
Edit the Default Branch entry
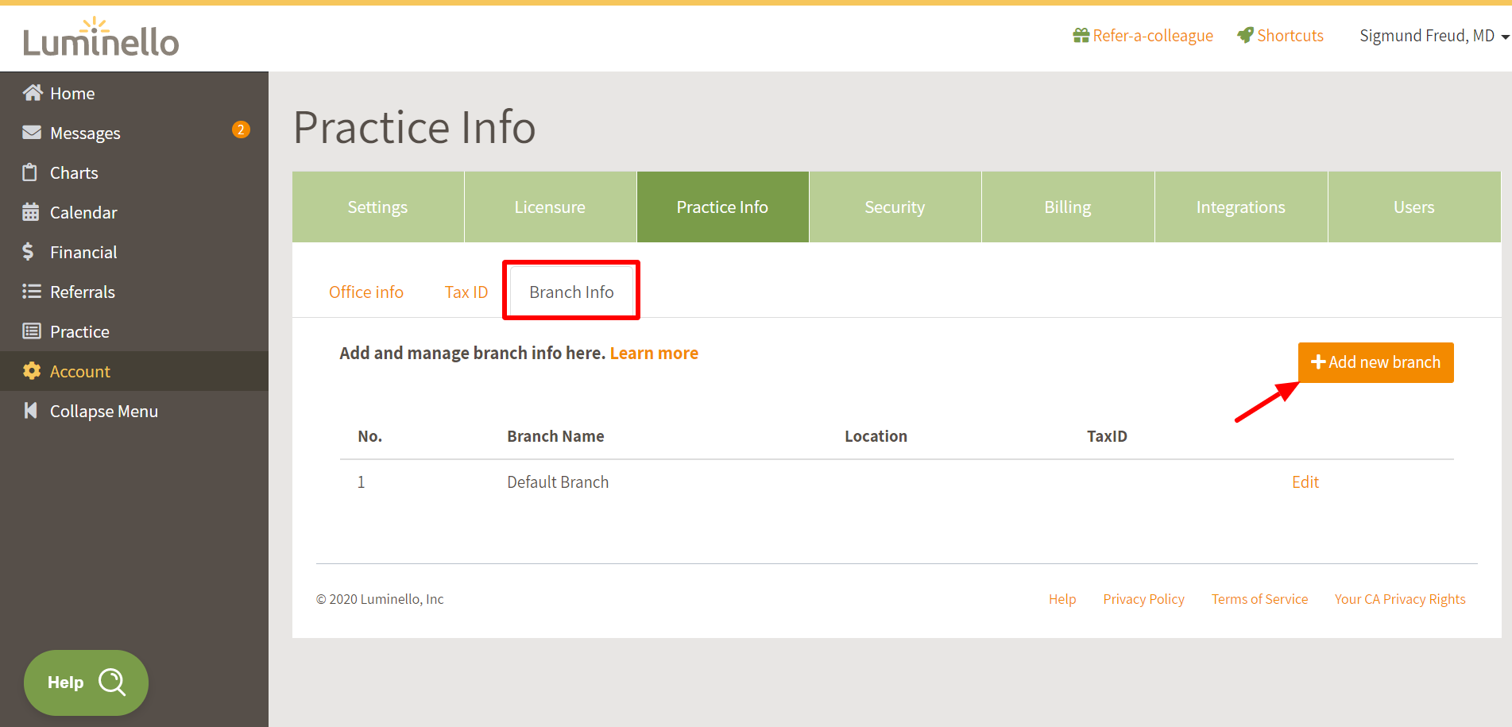coord(1305,481)
